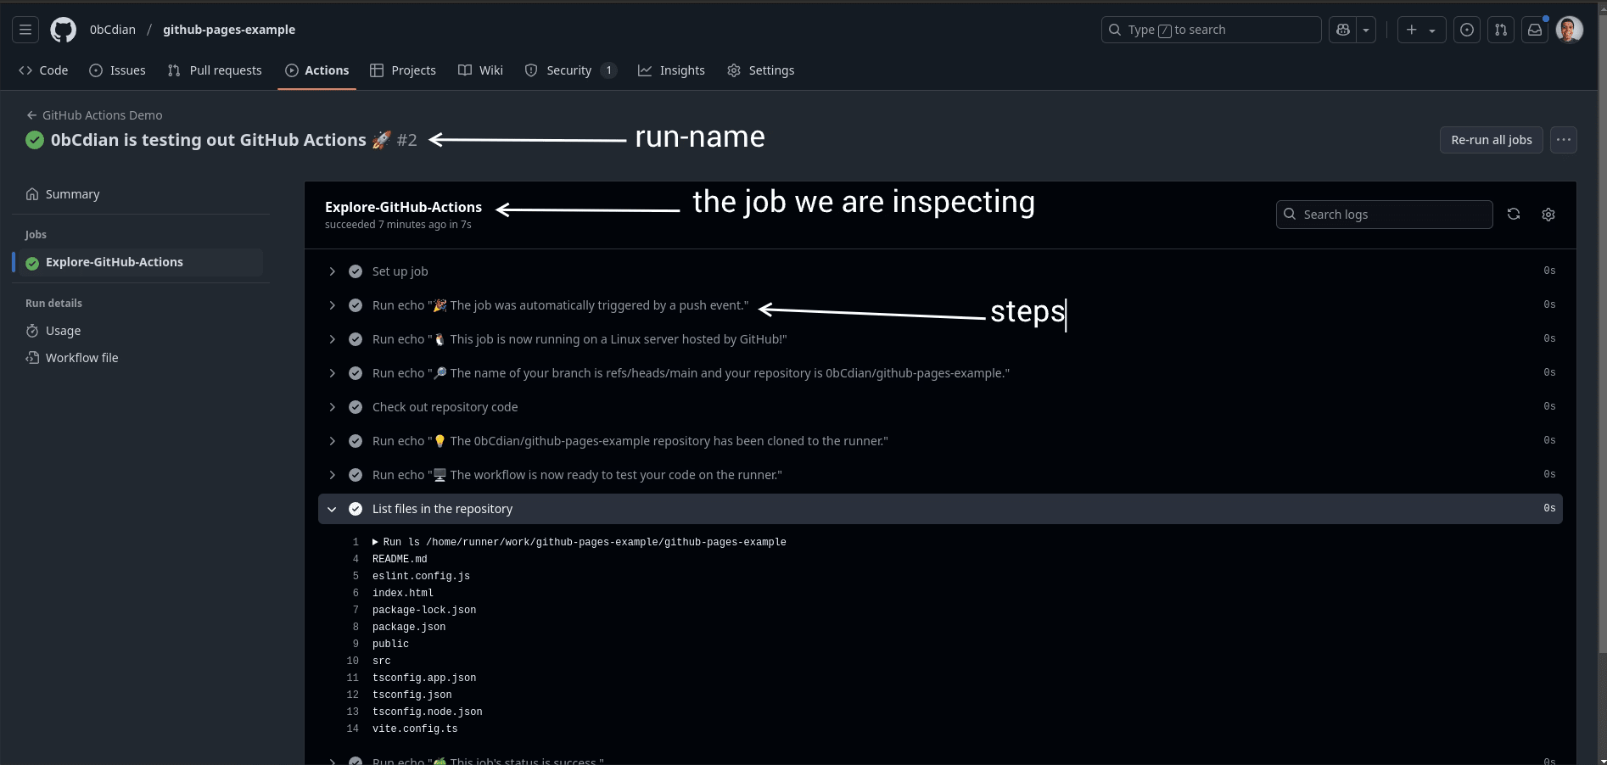The width and height of the screenshot is (1607, 765).
Task: Open the hamburger navigation menu
Action: point(25,30)
